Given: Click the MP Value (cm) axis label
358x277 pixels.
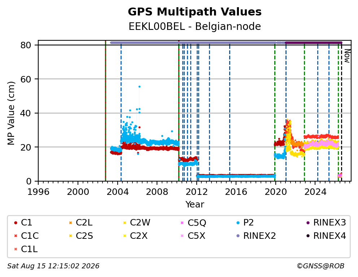Looking at the screenshot, I should (11, 113).
